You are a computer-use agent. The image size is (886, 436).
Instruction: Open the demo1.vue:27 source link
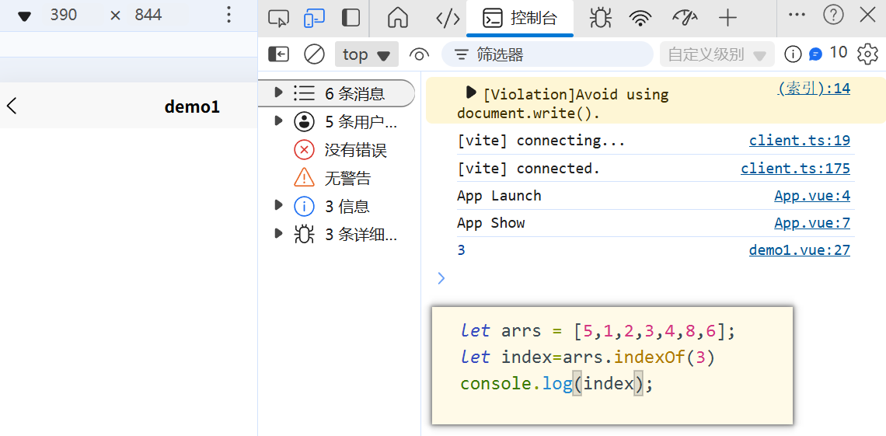800,249
